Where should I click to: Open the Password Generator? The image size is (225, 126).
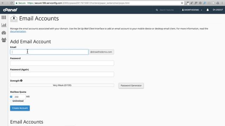131,85
